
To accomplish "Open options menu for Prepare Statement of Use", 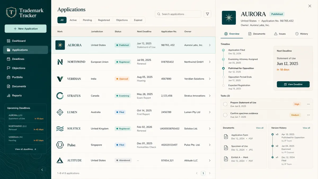I will 308,104.
